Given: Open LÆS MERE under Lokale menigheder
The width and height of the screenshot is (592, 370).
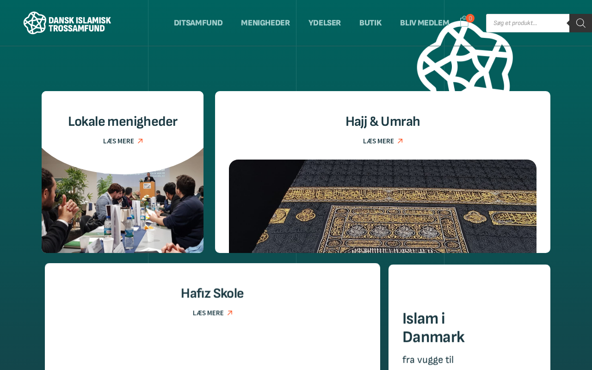Looking at the screenshot, I should 118,141.
